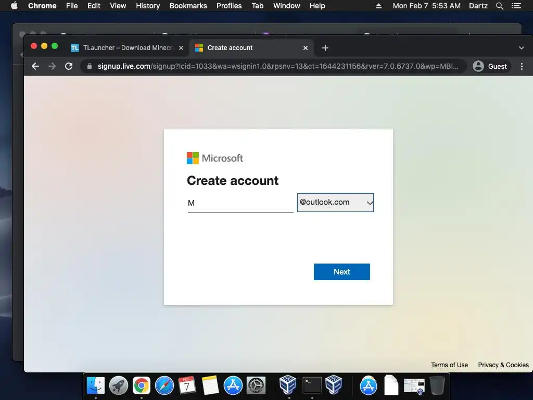Go back with the browser back arrow
533x400 pixels.
[x=35, y=66]
